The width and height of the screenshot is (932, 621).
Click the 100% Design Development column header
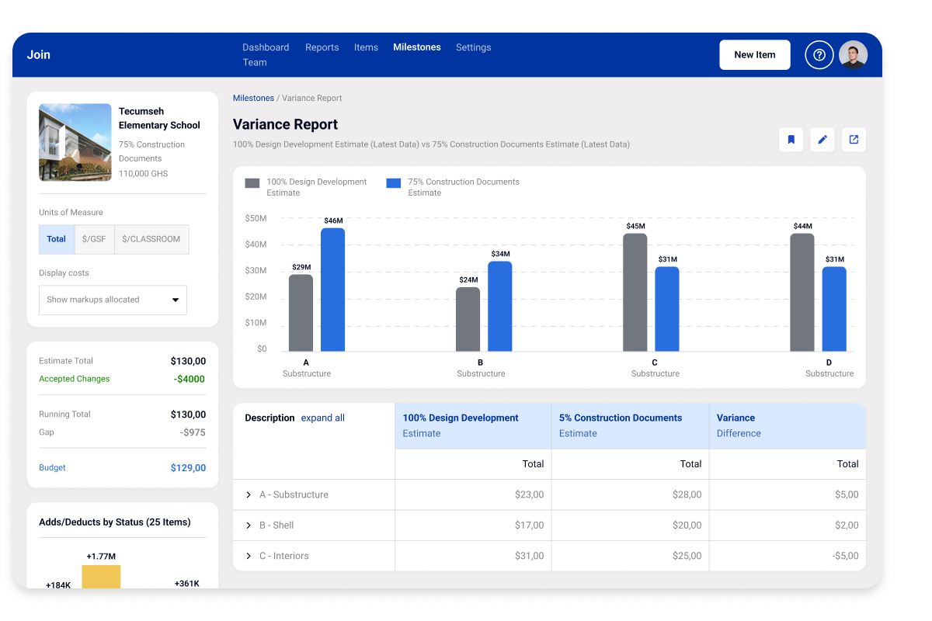[x=473, y=425]
